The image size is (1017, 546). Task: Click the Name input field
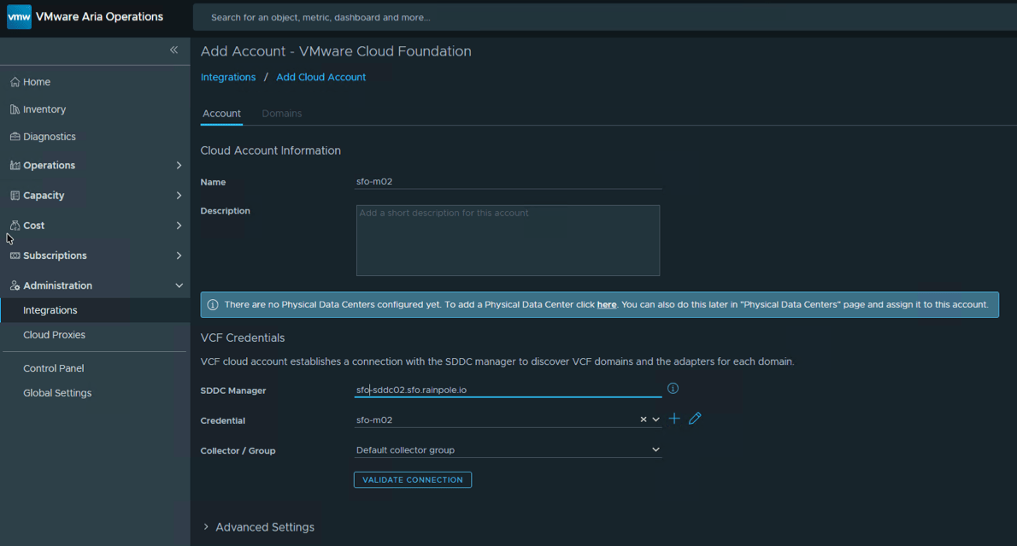coord(508,181)
